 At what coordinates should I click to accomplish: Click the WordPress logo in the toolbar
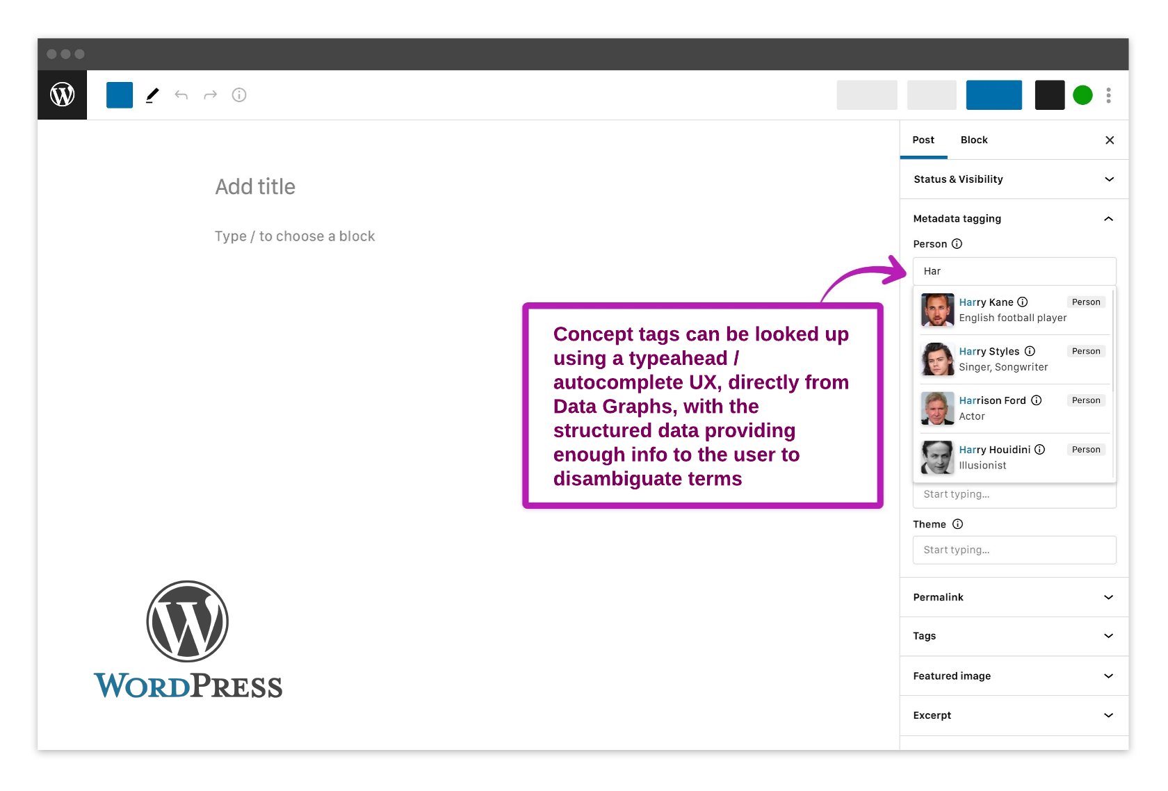(x=62, y=95)
